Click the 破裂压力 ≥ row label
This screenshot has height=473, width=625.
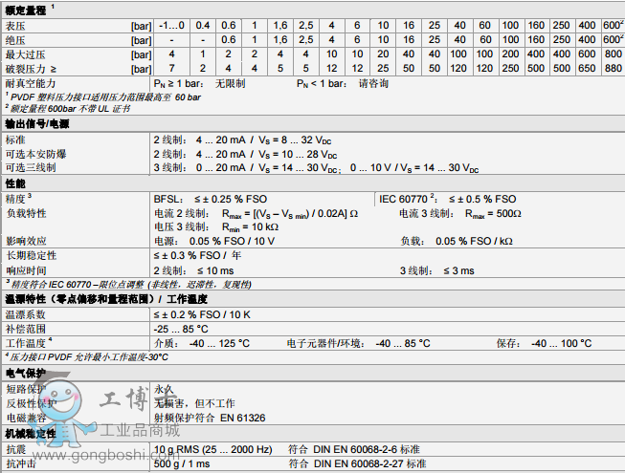[31, 69]
